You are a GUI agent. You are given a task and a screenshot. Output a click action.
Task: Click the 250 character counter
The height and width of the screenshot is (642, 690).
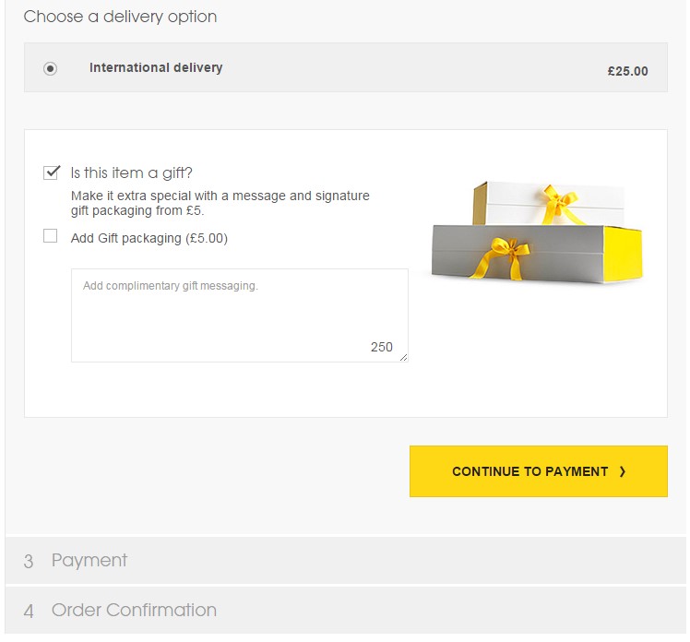pos(381,347)
